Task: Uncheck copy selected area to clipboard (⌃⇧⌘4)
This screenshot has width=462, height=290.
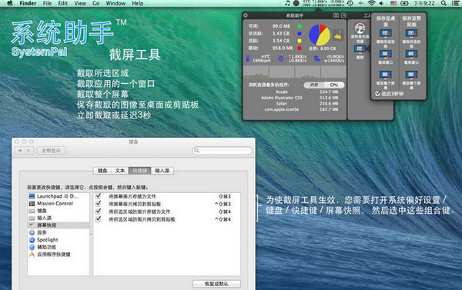Action: point(99,219)
